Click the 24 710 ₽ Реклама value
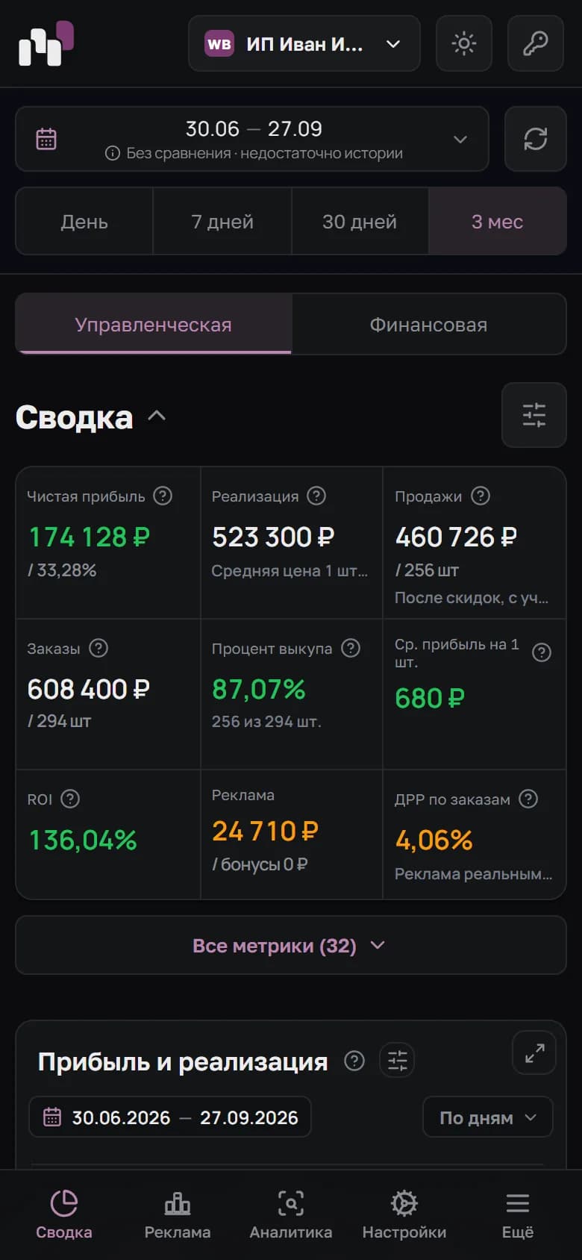Image resolution: width=582 pixels, height=1260 pixels. coord(265,831)
